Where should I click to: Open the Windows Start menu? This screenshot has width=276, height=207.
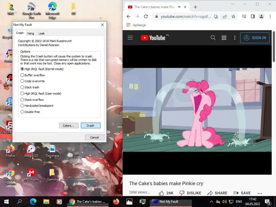click(x=6, y=202)
